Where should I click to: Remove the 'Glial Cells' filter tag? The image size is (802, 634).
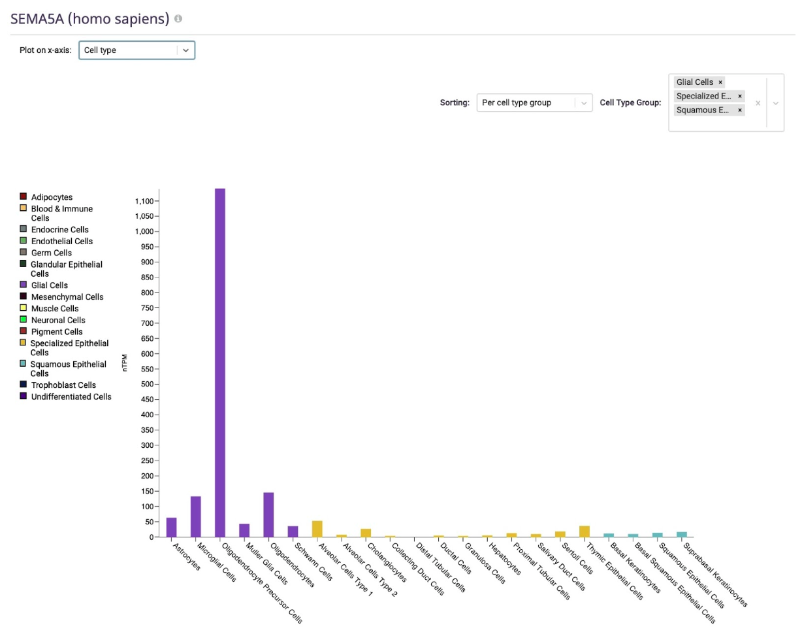point(719,82)
